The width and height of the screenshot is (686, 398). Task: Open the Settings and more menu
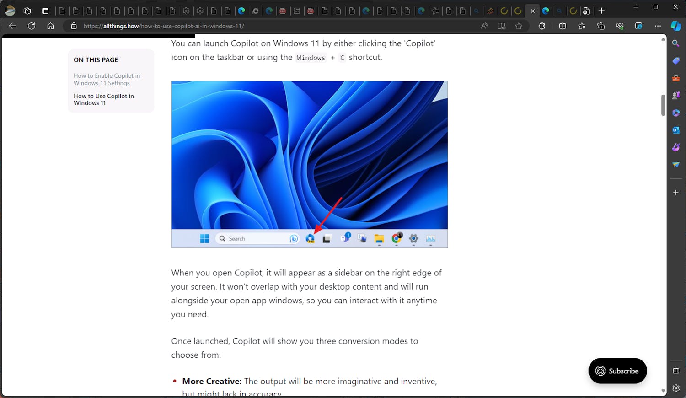658,26
